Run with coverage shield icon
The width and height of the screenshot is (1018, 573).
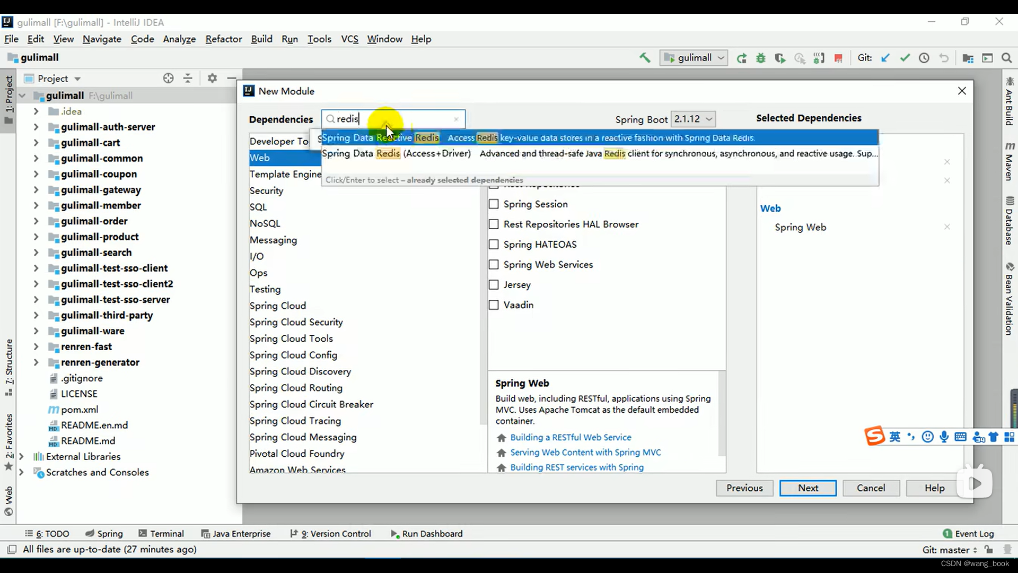(780, 58)
